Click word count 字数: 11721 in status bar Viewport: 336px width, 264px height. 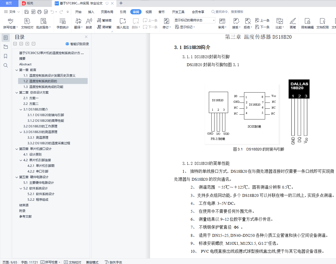(x=29, y=262)
